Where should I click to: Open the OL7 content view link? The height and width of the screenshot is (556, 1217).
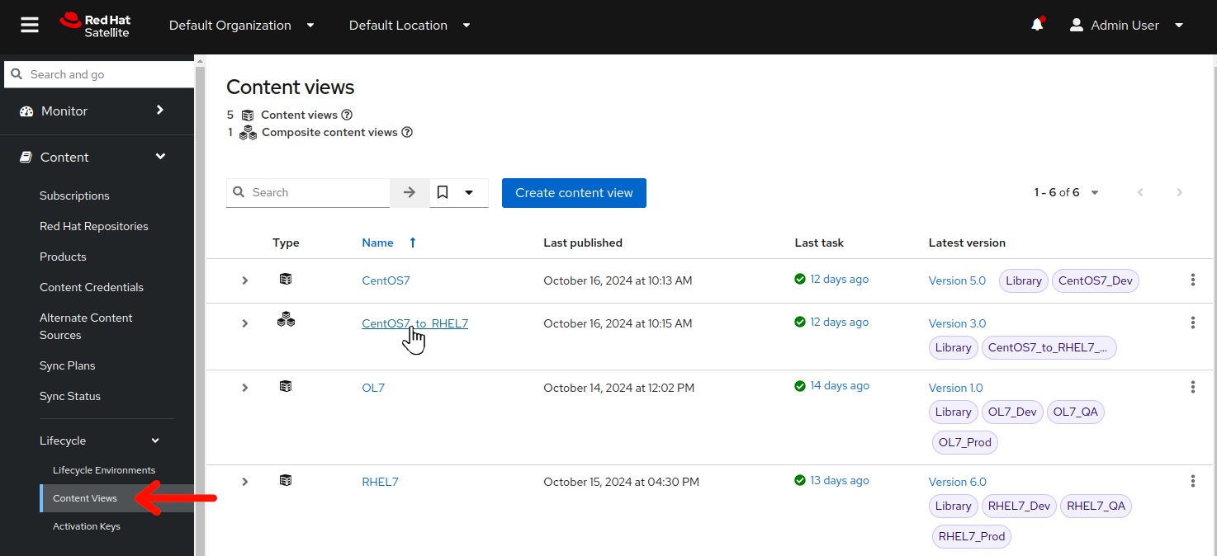tap(373, 388)
